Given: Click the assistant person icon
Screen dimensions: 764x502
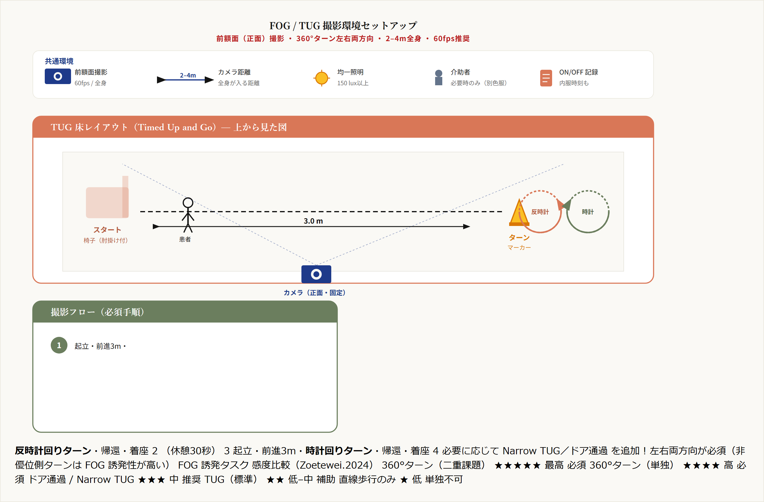Looking at the screenshot, I should 438,78.
